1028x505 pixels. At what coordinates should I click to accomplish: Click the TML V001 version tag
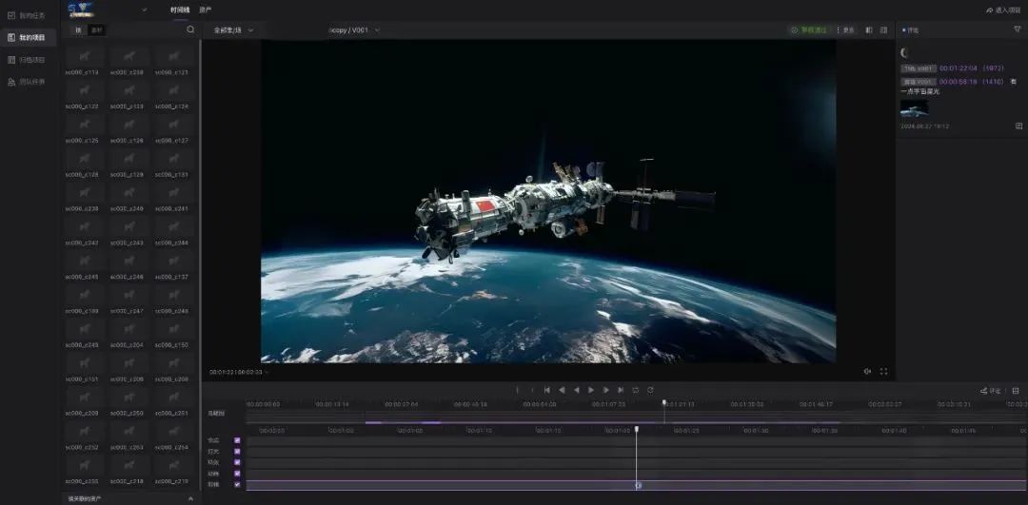tap(919, 68)
